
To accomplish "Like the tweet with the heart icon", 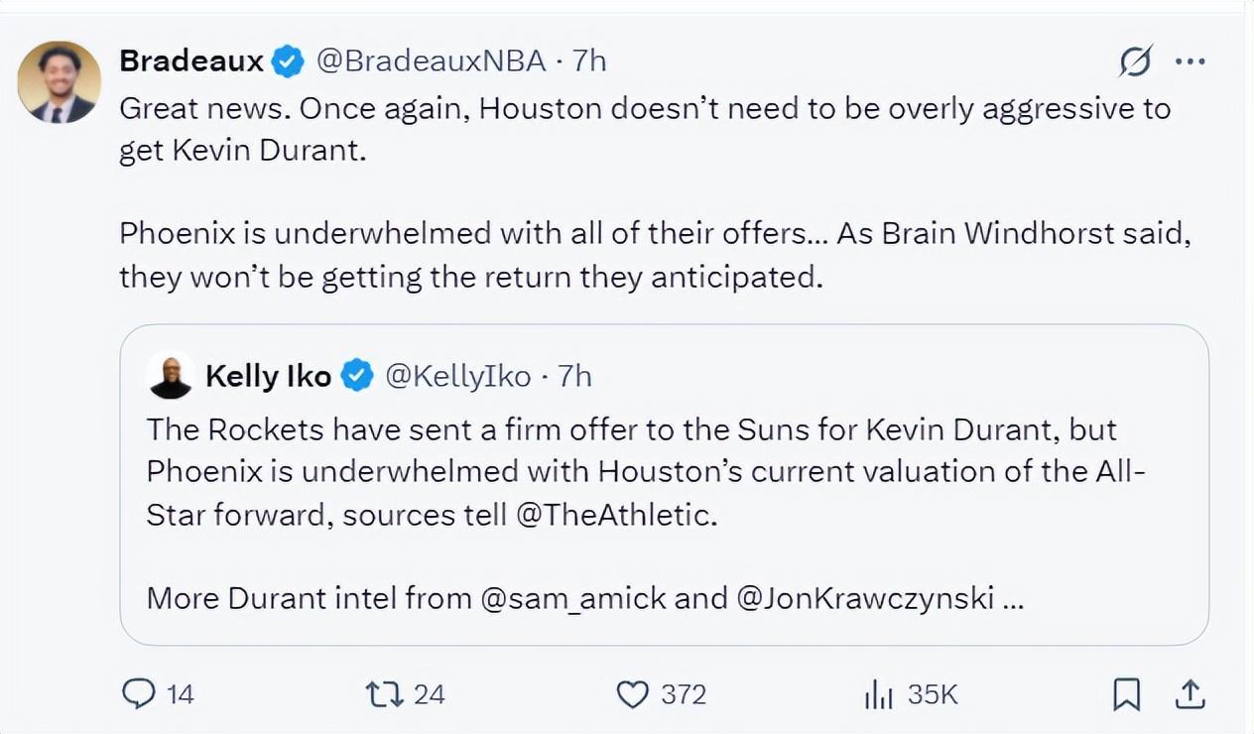I will click(632, 694).
